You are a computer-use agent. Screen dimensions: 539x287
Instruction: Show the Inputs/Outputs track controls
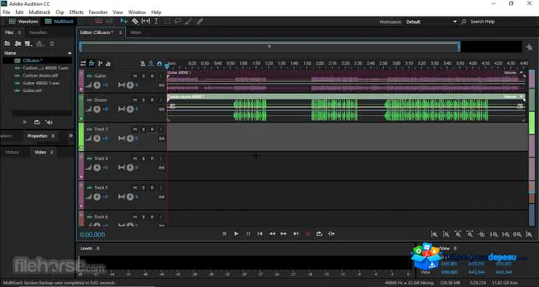pos(83,63)
